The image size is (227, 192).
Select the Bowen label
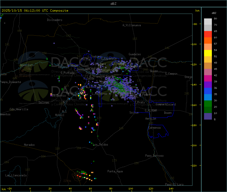pyautogui.click(x=168, y=113)
